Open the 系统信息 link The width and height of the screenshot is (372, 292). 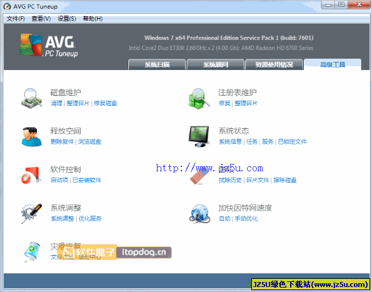pyautogui.click(x=230, y=141)
